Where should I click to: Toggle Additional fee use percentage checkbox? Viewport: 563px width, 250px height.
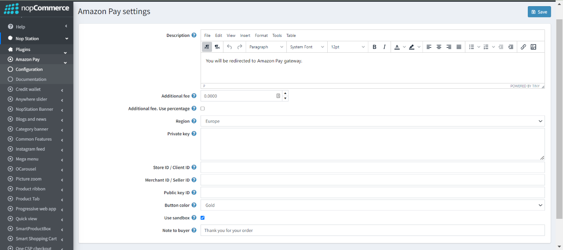[203, 109]
